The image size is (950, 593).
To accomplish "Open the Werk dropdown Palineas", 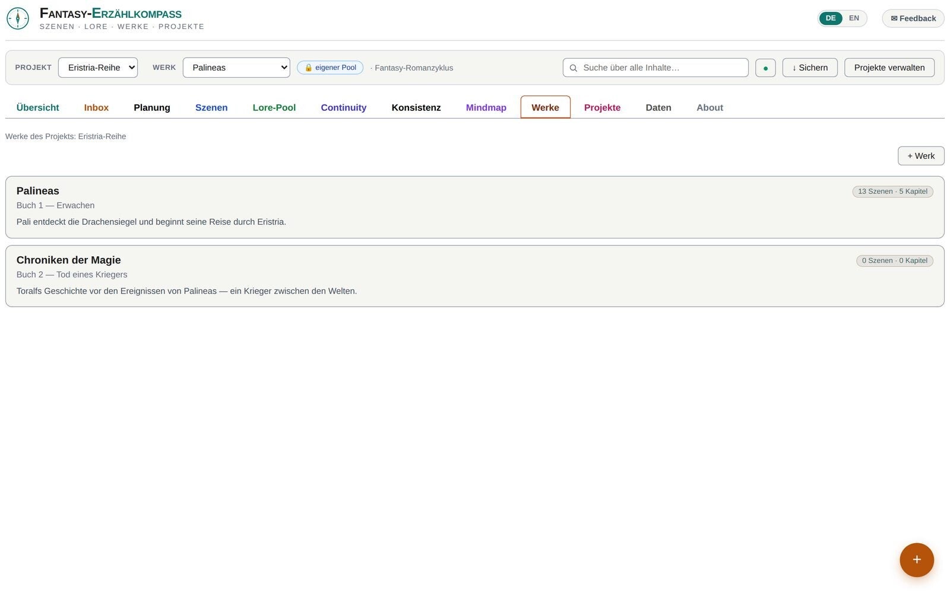I will pyautogui.click(x=236, y=68).
